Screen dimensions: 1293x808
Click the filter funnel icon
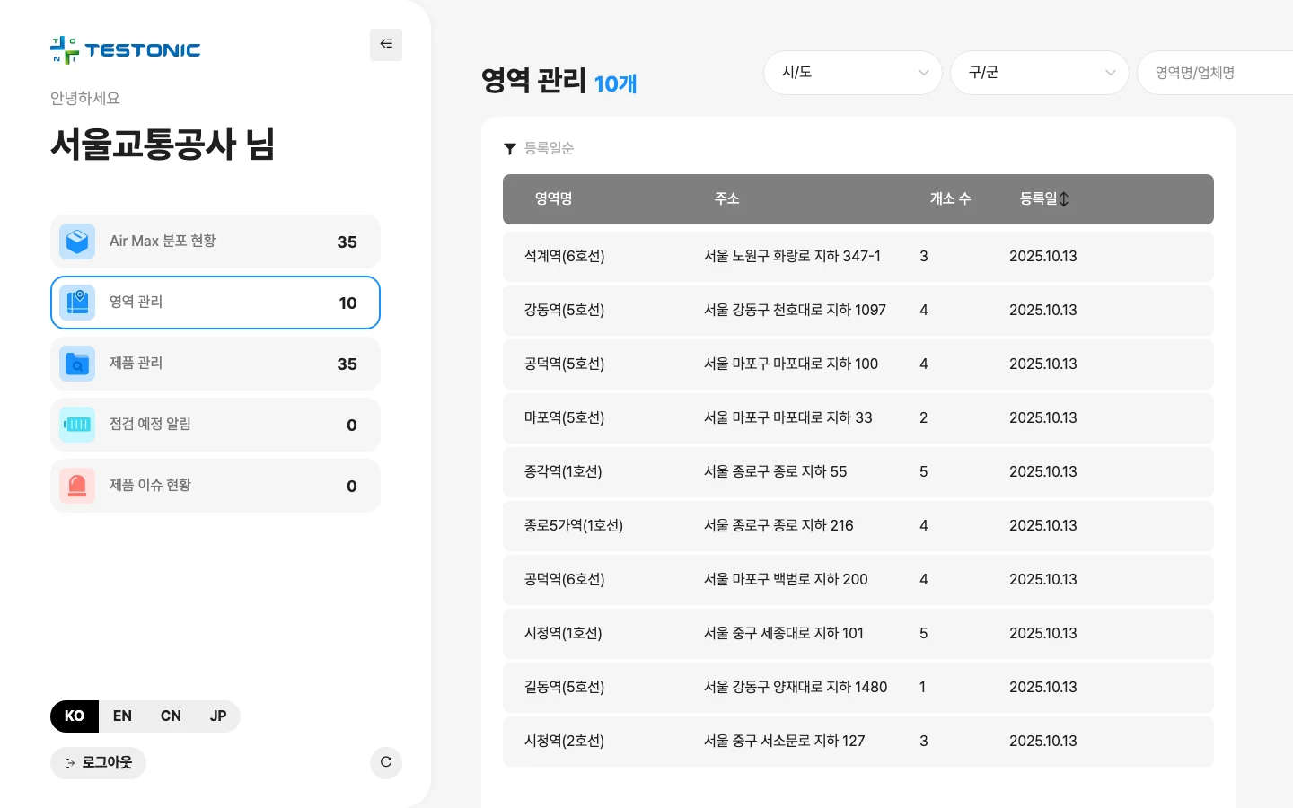(510, 149)
